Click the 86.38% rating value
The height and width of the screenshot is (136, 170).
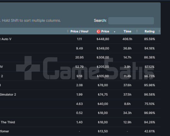tap(150, 57)
